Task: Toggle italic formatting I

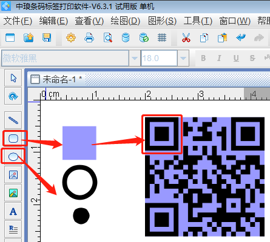Action: 219,58
